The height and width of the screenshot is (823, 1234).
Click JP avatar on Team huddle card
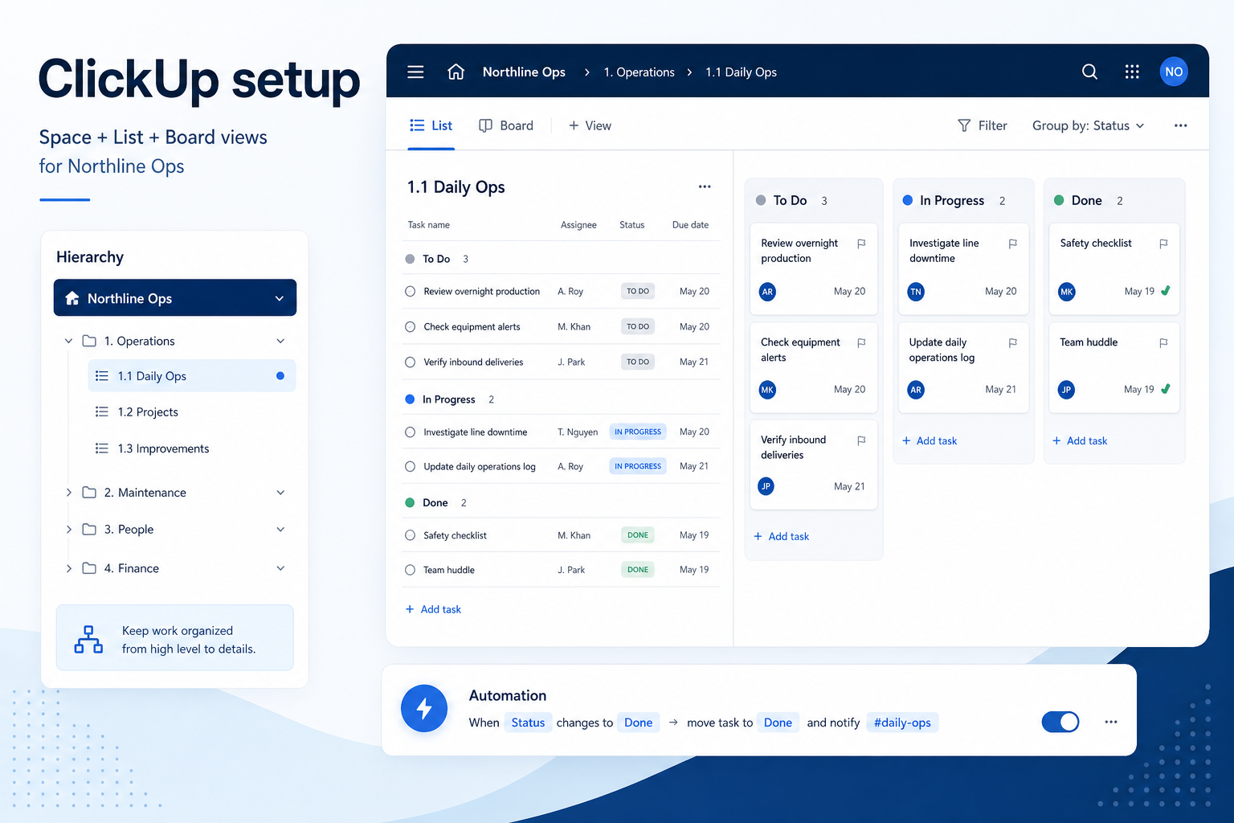(x=1066, y=390)
